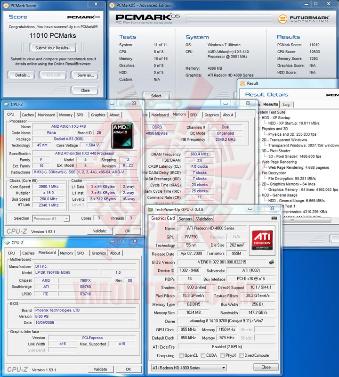Click the DRAM Frequency 693.4 MHz field
This screenshot has height=377, width=339.
[200, 154]
